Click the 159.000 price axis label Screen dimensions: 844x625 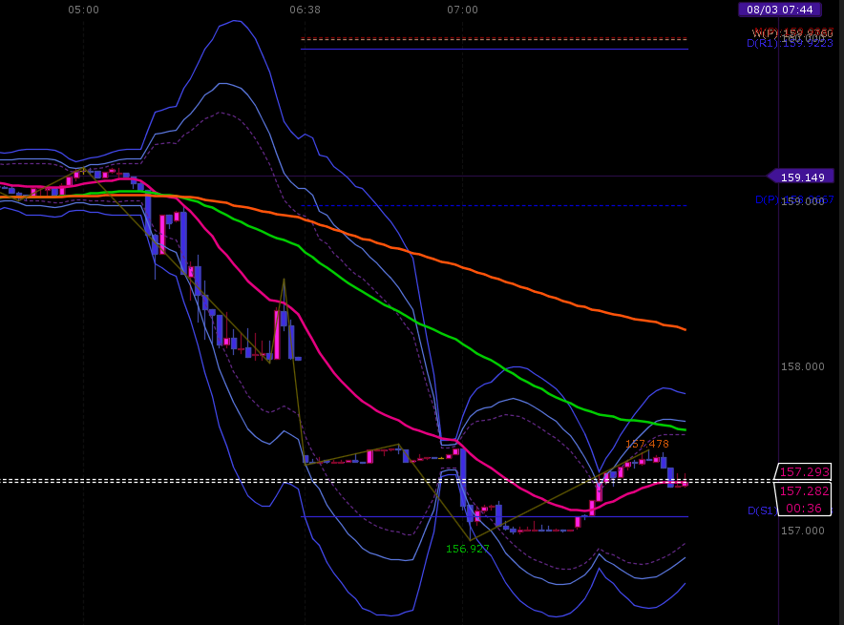tap(803, 201)
